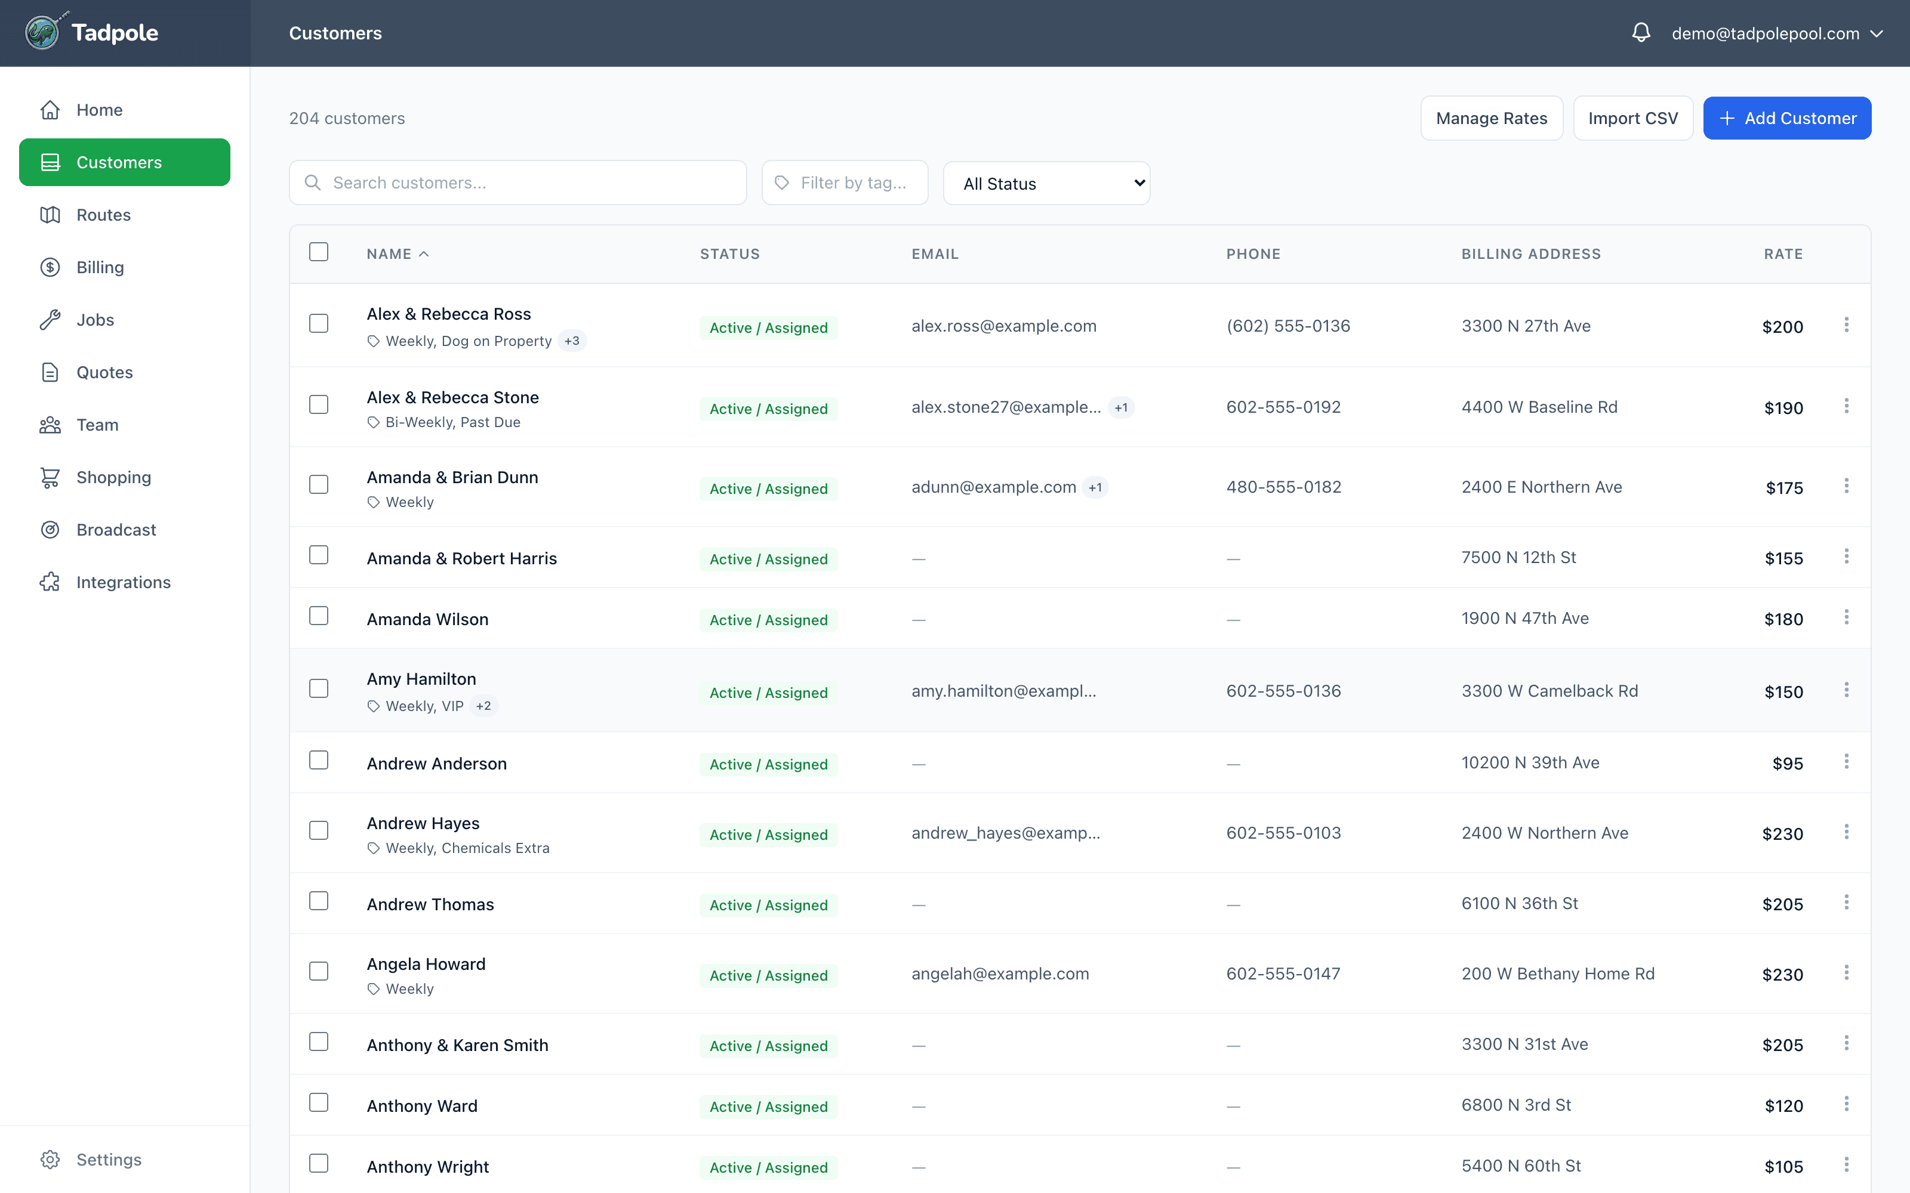Screen dimensions: 1910x1193
Task: Click the Settings gear icon
Action: click(50, 1160)
